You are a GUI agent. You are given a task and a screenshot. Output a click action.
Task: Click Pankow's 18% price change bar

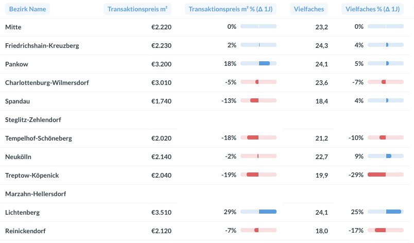[258, 64]
